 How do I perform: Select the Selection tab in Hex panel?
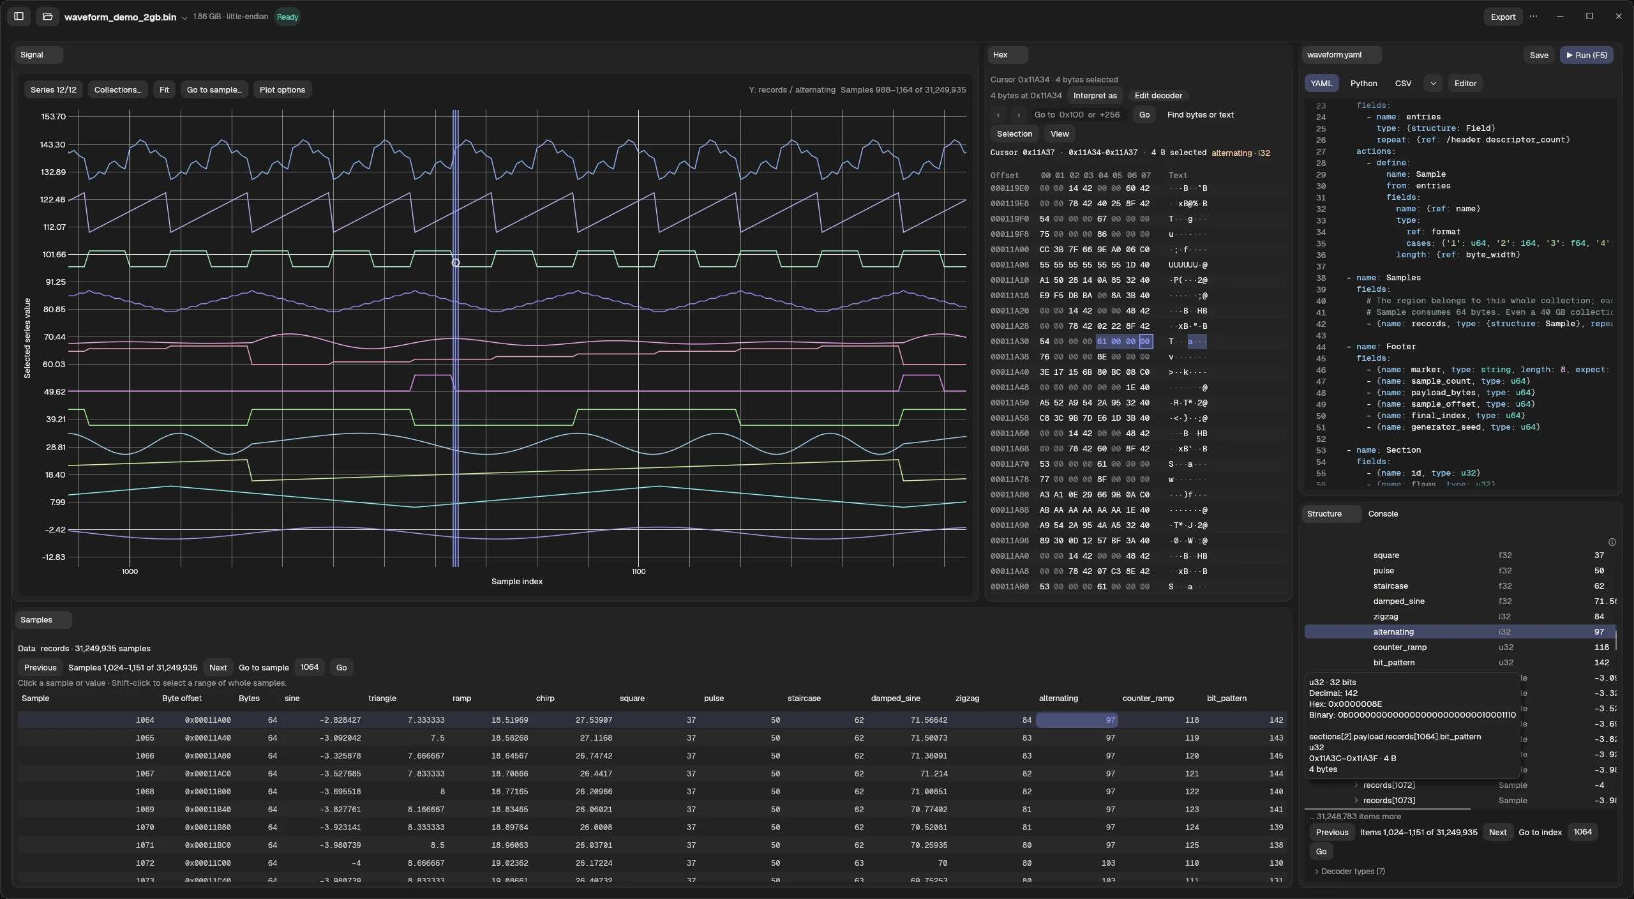click(x=1014, y=133)
